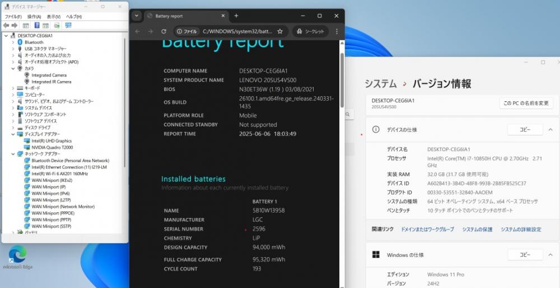Select Intel(R) UHD Graphics entry

(x=52, y=141)
